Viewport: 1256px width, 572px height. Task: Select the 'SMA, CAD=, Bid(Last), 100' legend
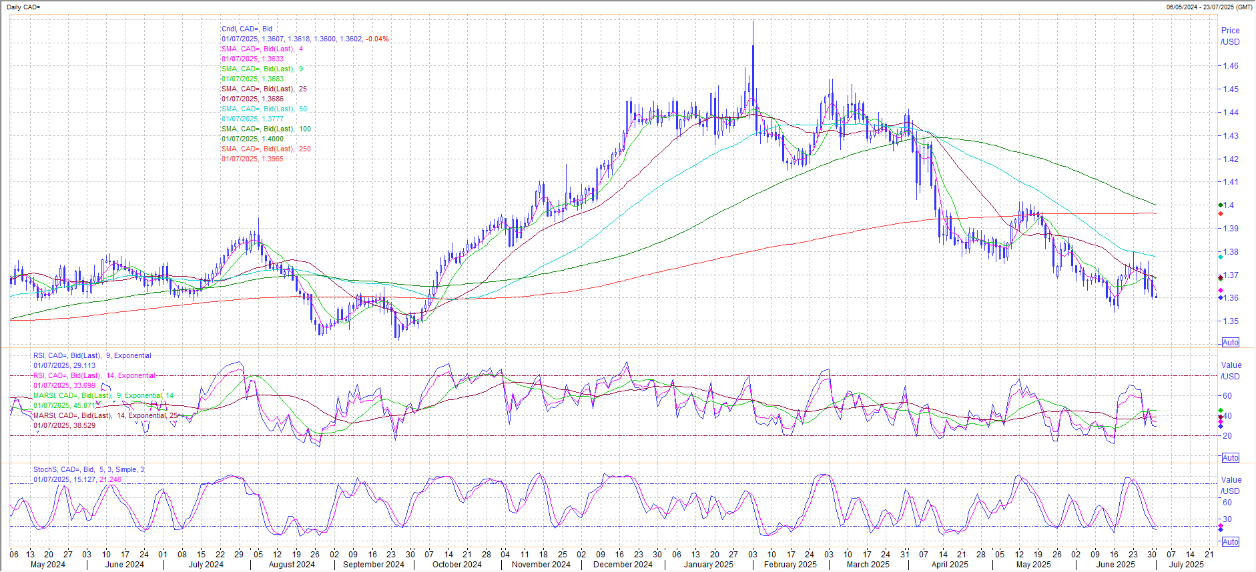[x=266, y=129]
